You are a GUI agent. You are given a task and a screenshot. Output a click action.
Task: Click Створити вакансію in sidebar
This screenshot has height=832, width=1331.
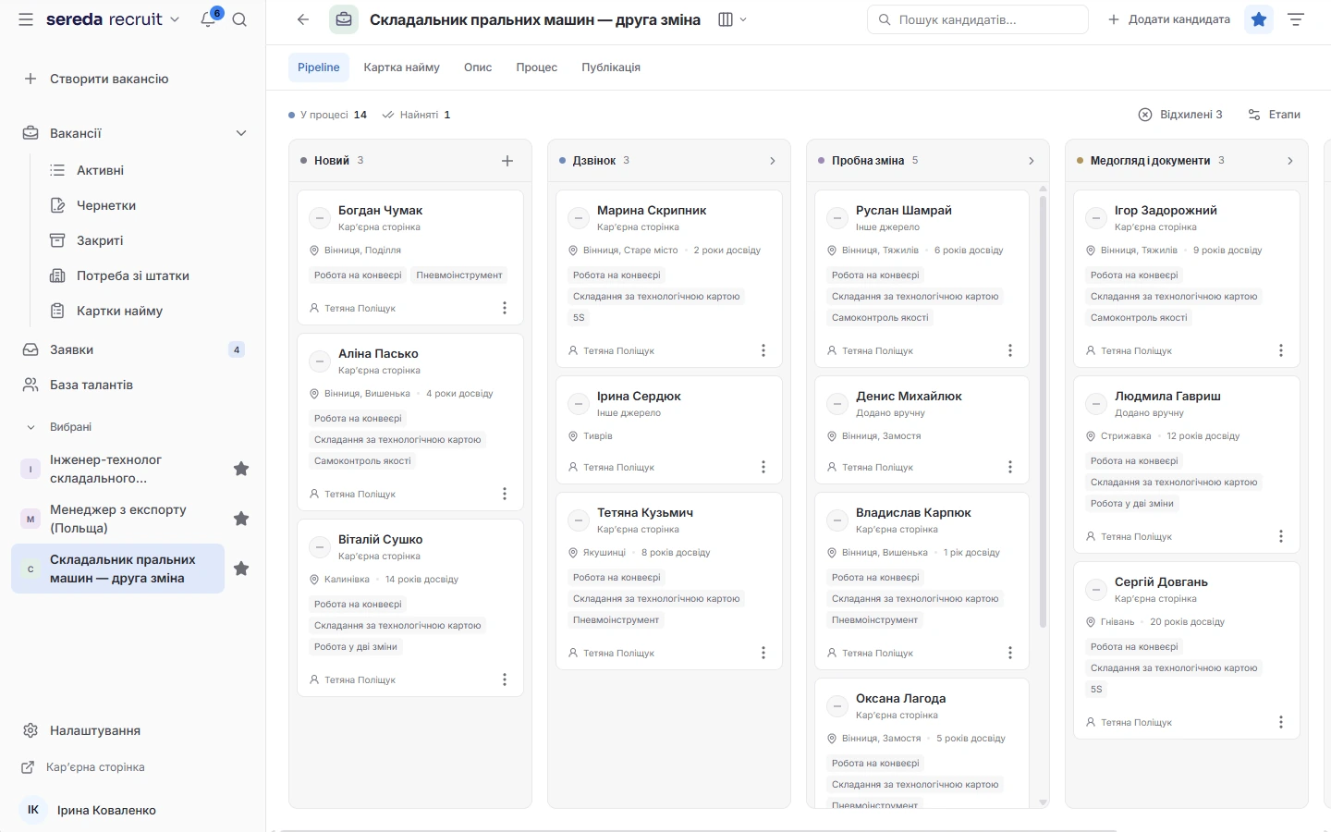96,79
